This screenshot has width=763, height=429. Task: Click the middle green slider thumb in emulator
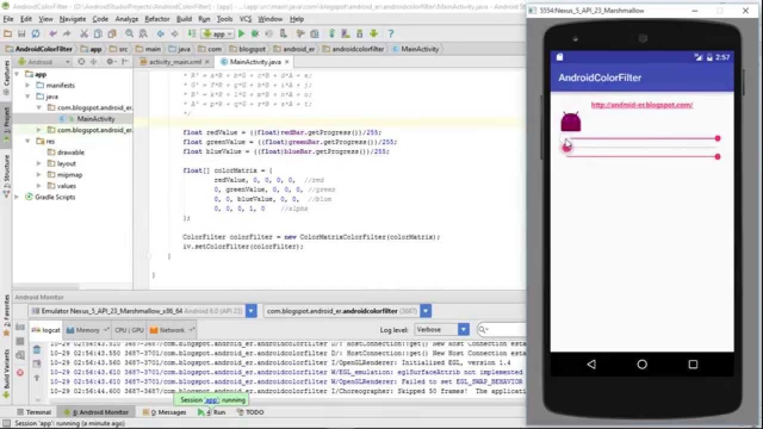[567, 147]
